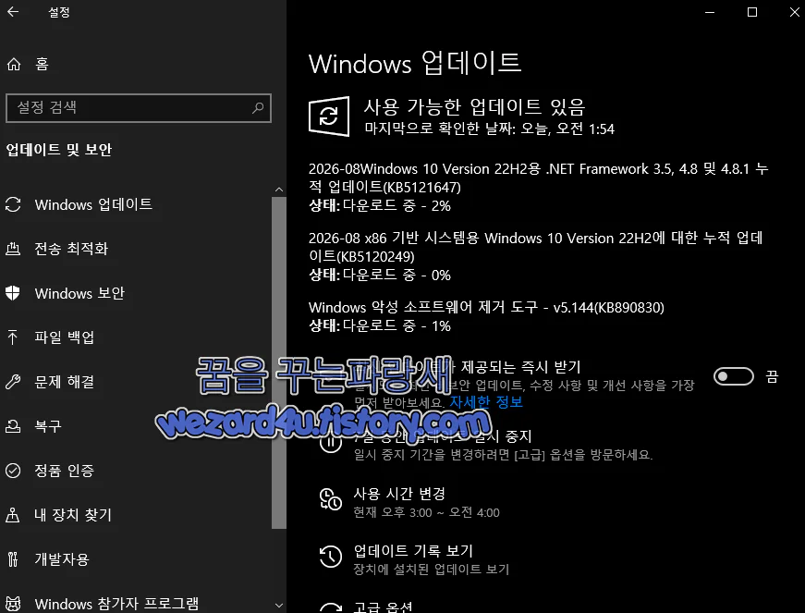Close the 설정 window
805x613 pixels.
click(794, 12)
